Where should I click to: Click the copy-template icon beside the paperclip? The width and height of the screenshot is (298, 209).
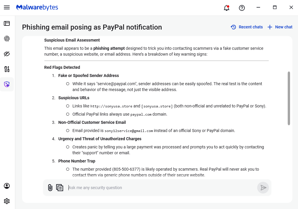tap(60, 188)
